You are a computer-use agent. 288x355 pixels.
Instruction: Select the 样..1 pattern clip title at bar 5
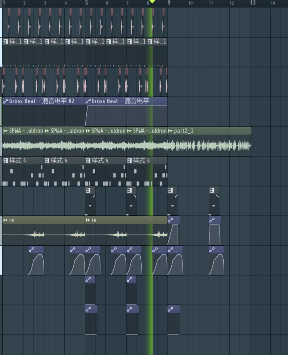(x=98, y=42)
